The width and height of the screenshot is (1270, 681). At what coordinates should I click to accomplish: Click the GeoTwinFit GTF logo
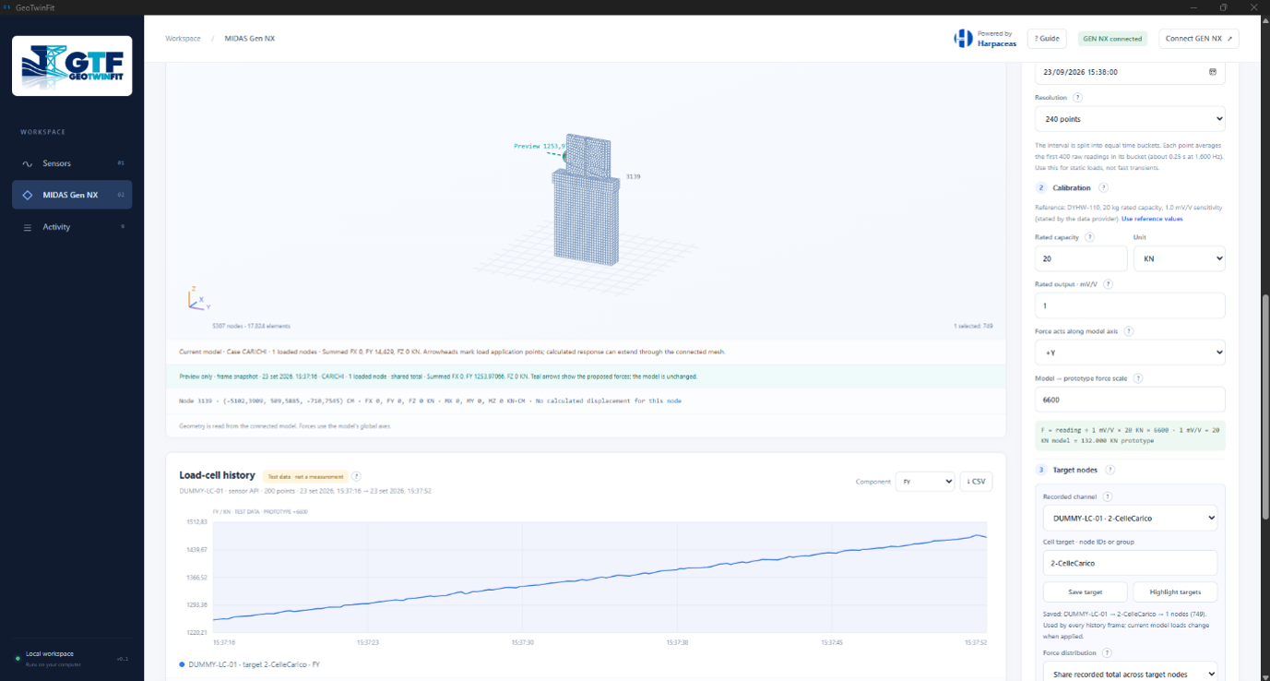point(72,66)
